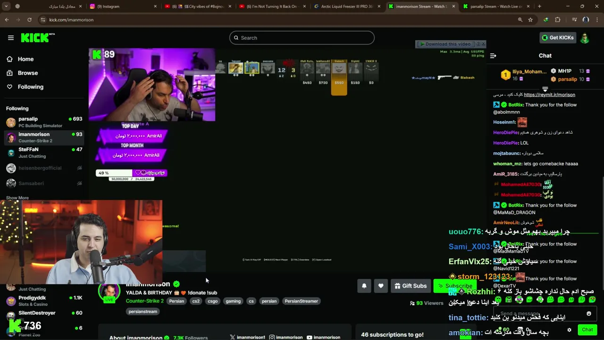Open Samsaberi channel in sidebar

pyautogui.click(x=43, y=183)
